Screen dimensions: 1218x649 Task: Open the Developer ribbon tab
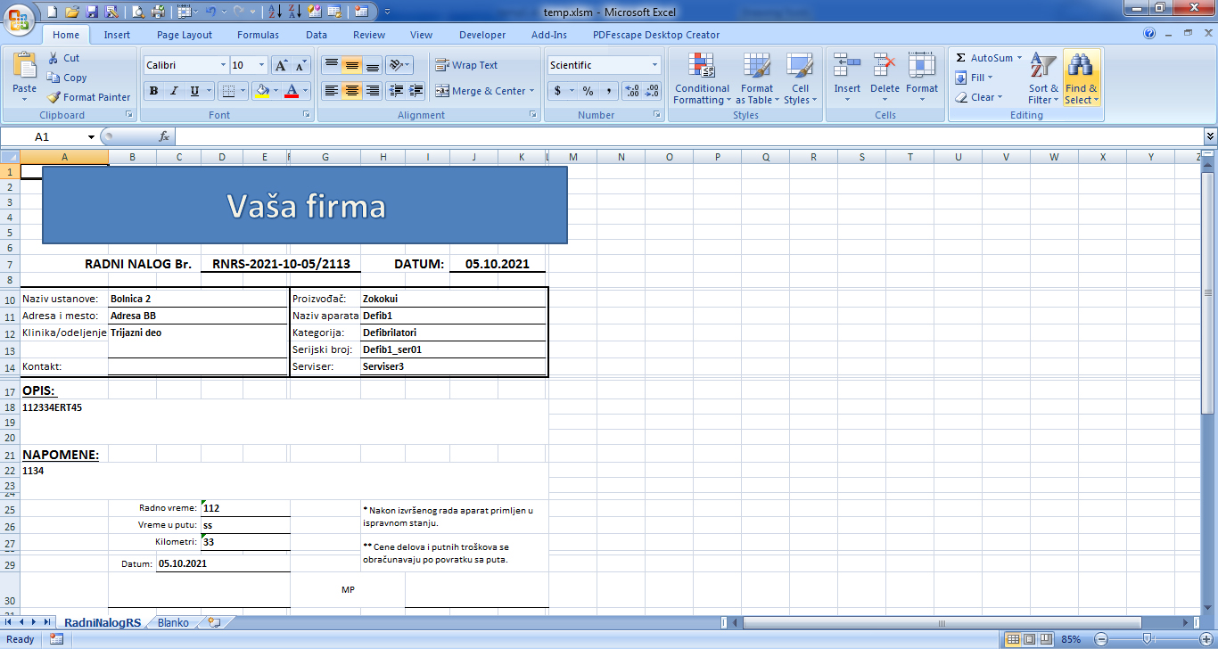(x=482, y=35)
